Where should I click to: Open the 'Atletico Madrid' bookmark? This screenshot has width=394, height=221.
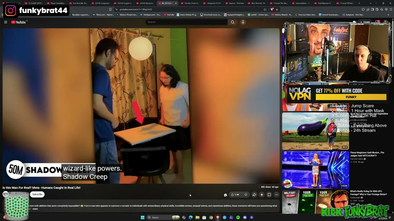pos(281,15)
